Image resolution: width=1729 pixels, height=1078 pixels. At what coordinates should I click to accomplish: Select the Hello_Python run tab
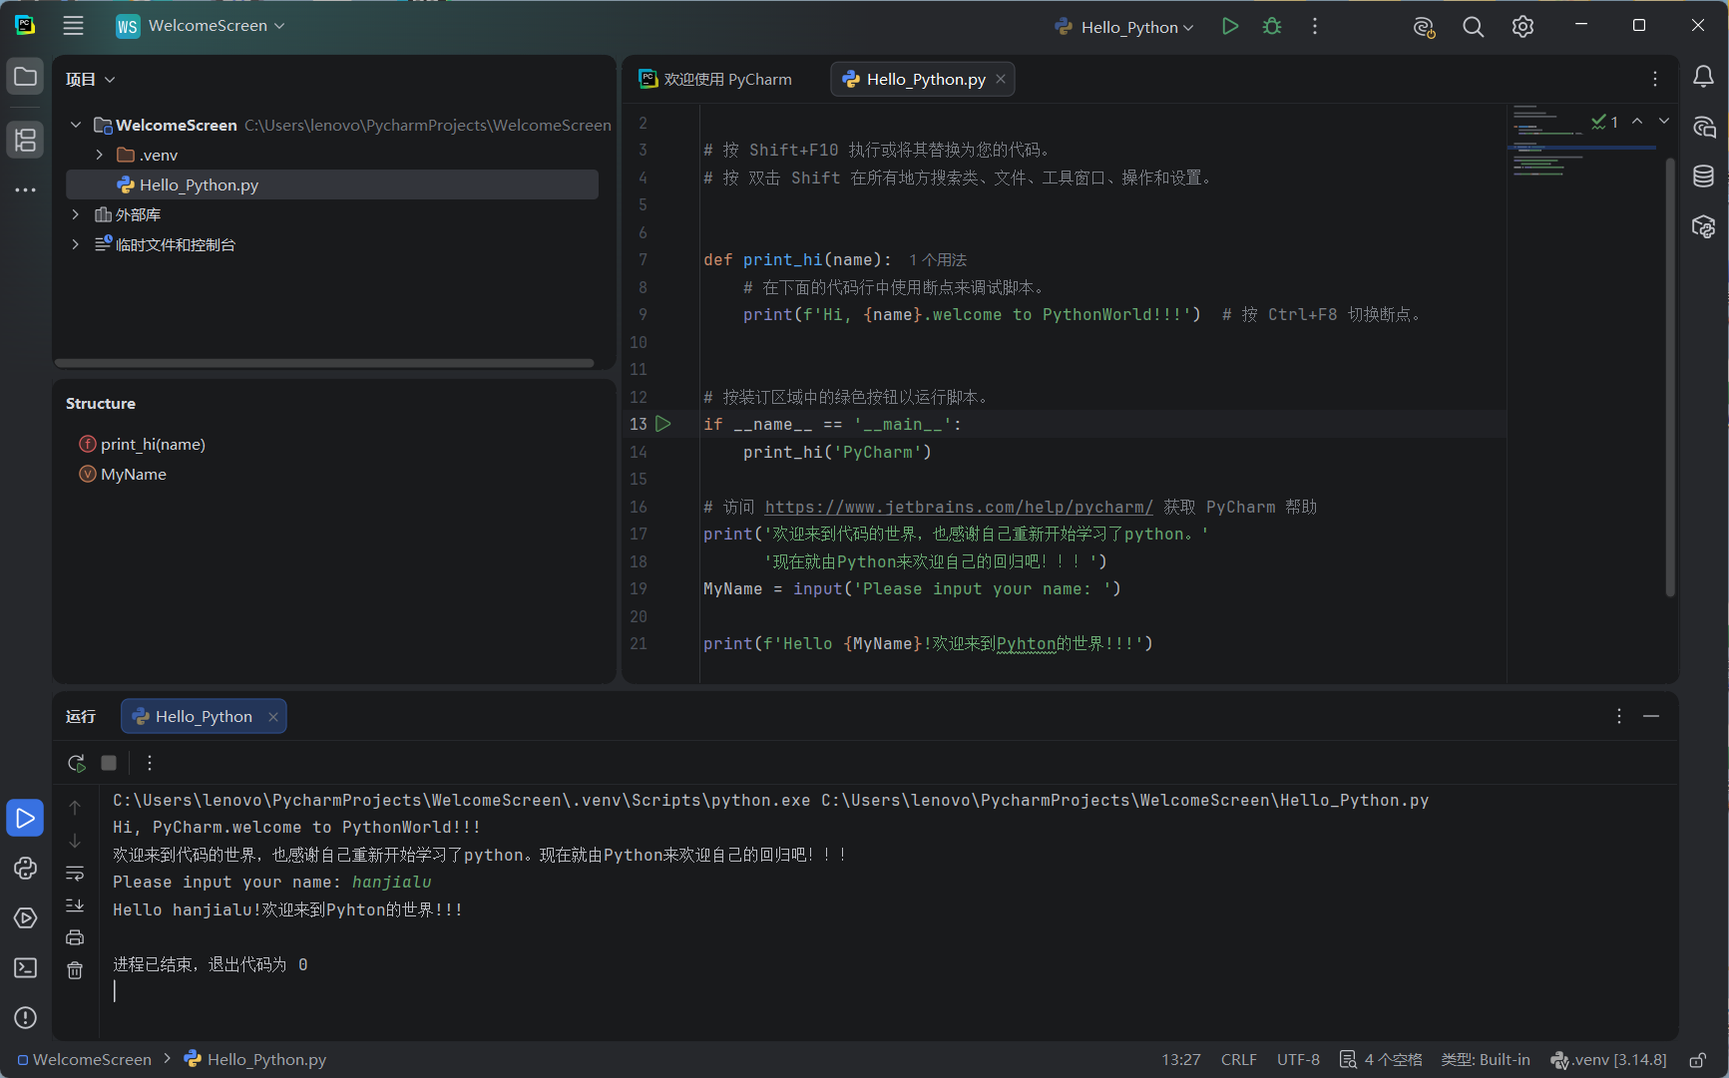pyautogui.click(x=204, y=716)
